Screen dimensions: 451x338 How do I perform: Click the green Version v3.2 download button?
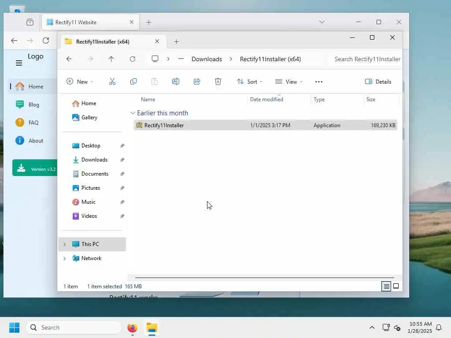(34, 168)
